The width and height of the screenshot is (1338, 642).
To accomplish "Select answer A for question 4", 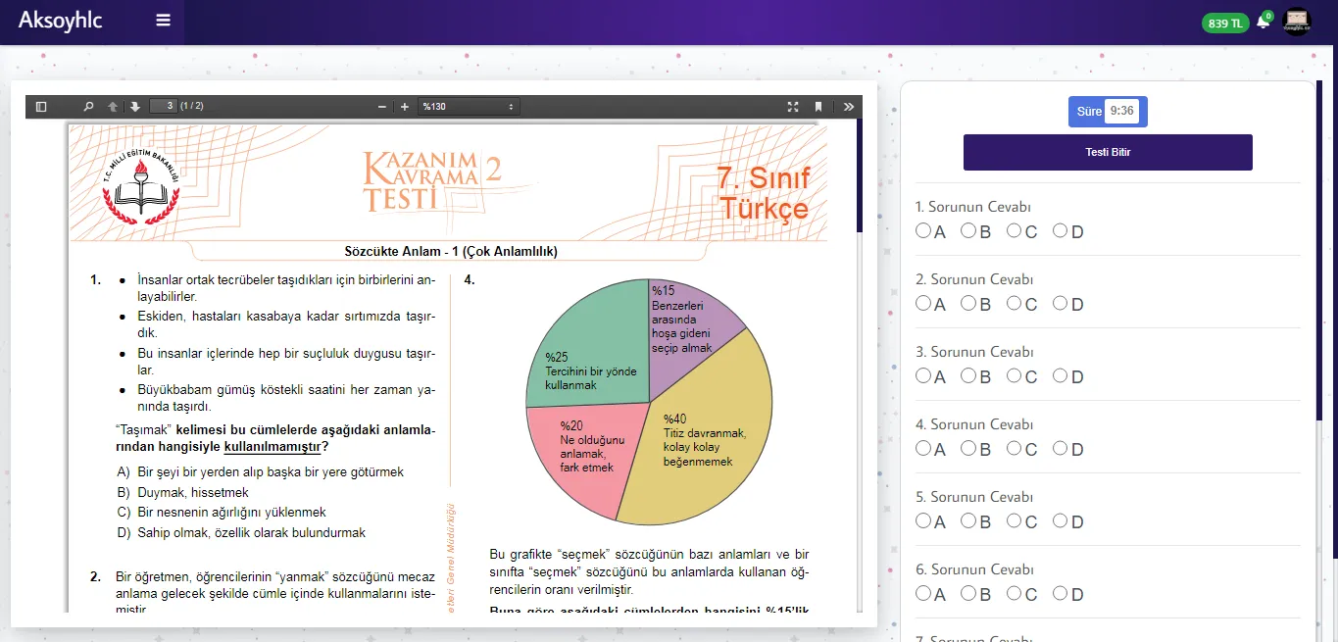I will [x=922, y=448].
